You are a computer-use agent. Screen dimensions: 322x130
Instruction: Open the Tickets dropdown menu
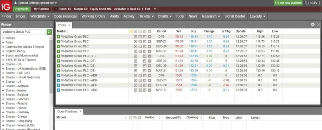click(147, 16)
